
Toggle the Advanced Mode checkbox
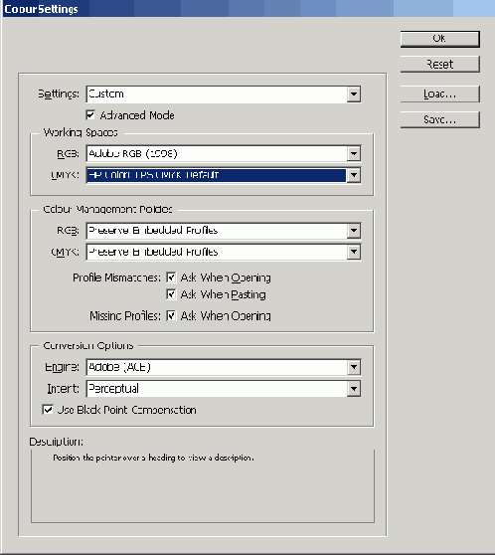pyautogui.click(x=90, y=115)
